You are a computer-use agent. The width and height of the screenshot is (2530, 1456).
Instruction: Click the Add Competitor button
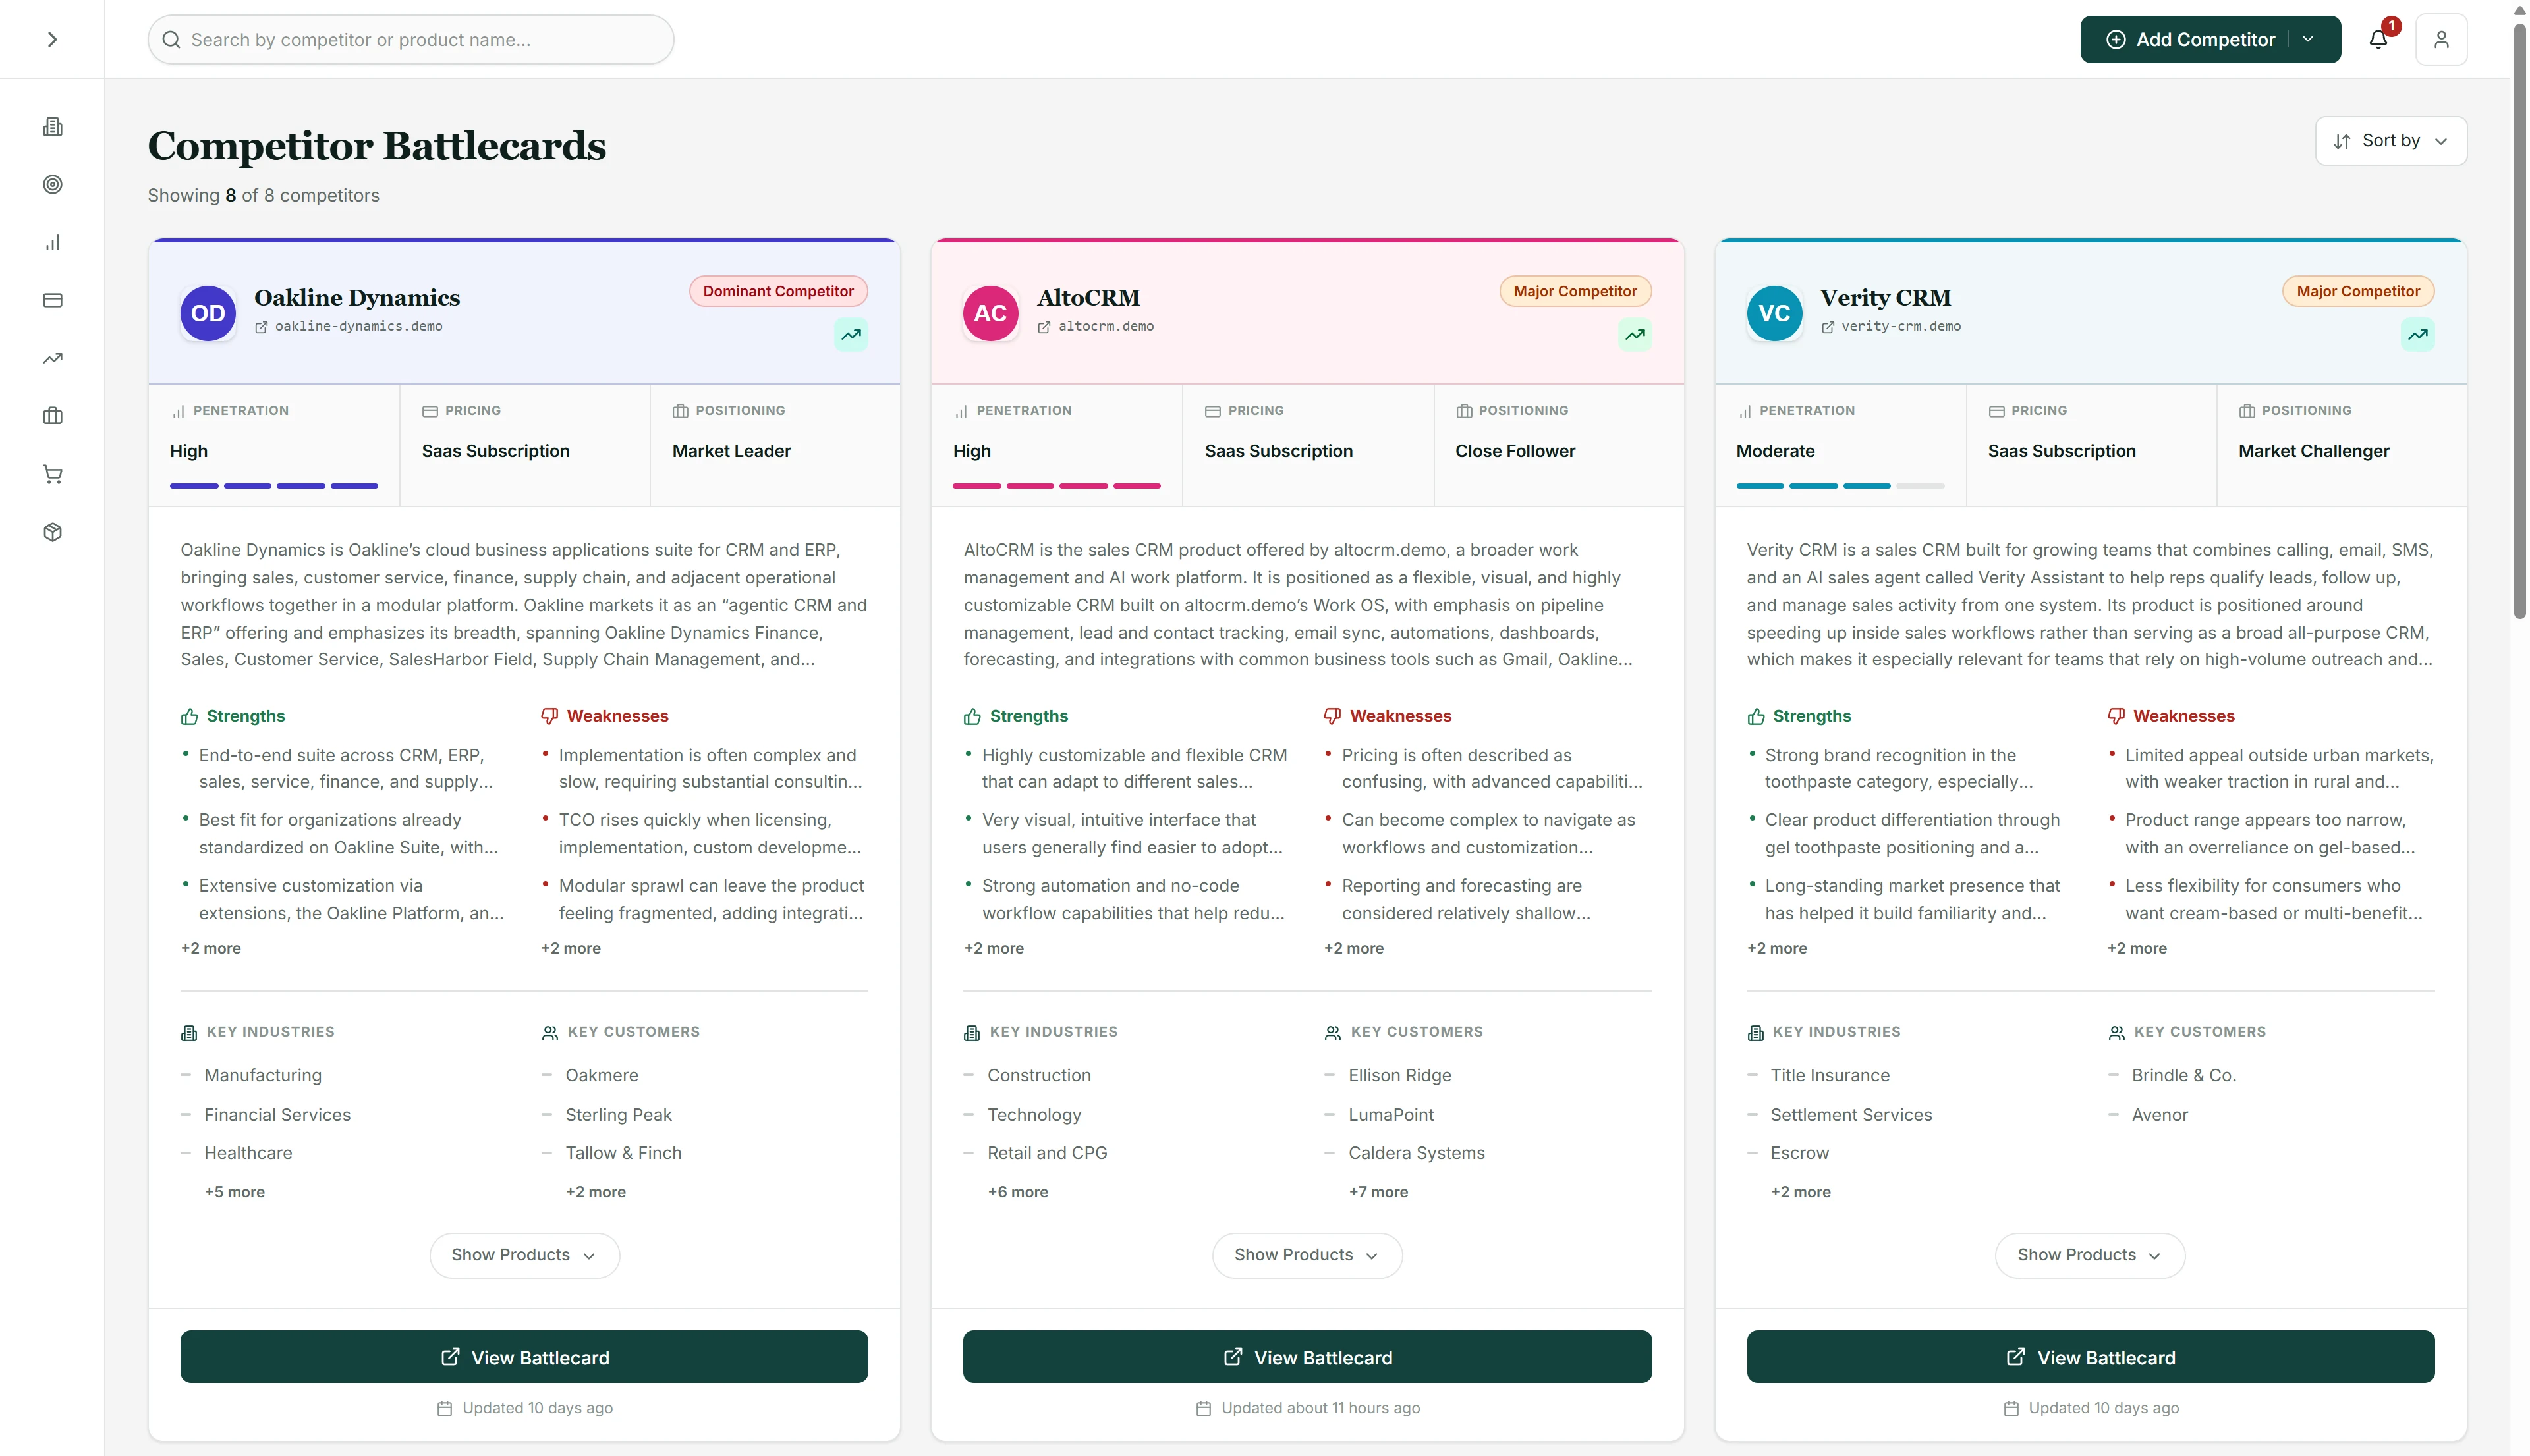pos(2190,39)
